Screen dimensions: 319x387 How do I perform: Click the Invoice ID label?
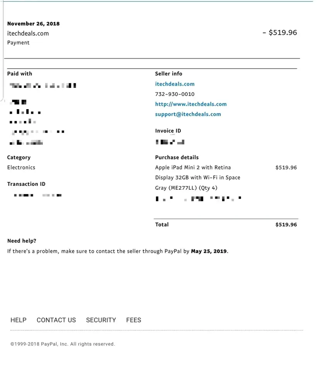(x=168, y=131)
